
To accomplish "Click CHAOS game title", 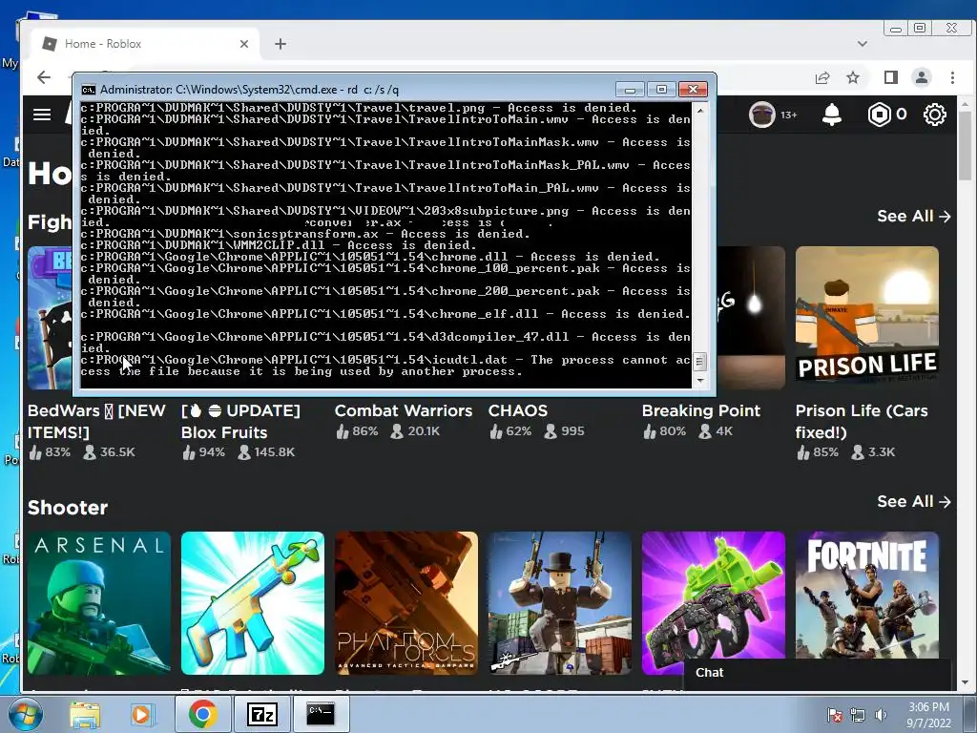I will click(x=518, y=410).
